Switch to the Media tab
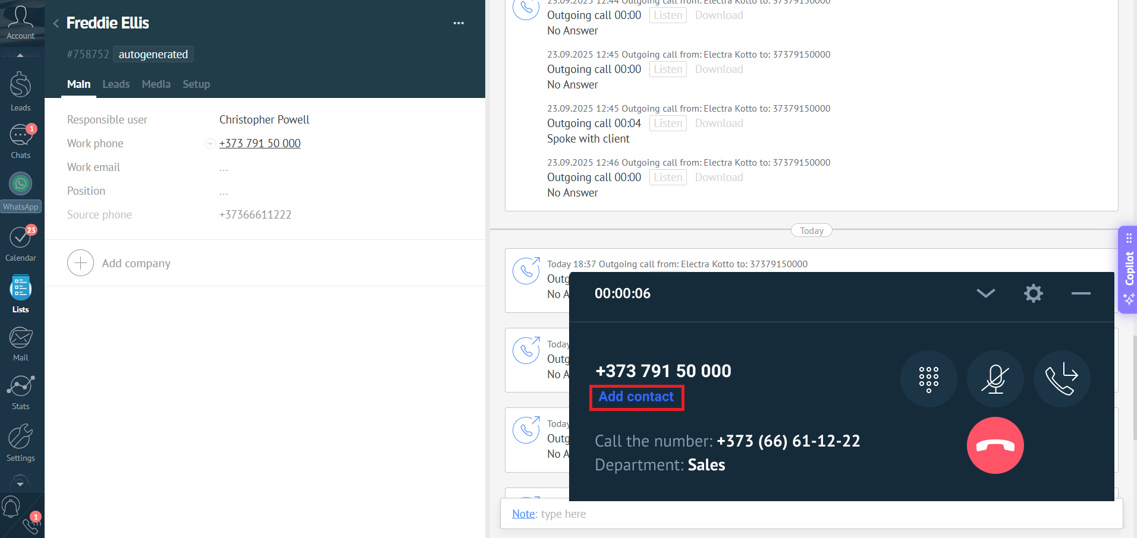 (x=156, y=84)
